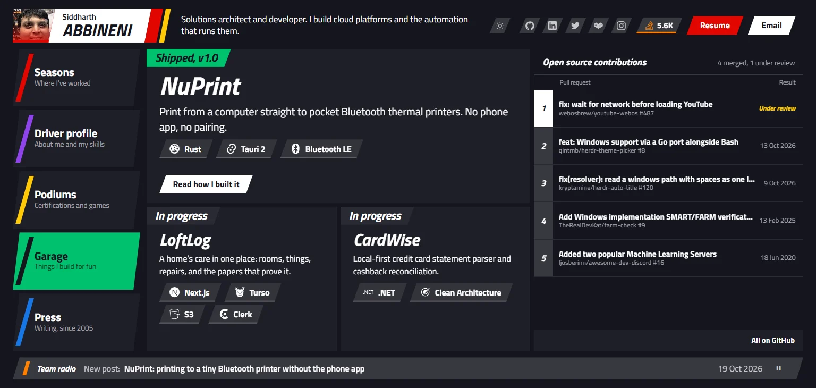Open the NuPrint Team radio post link
Image resolution: width=816 pixels, height=388 pixels.
pyautogui.click(x=244, y=368)
